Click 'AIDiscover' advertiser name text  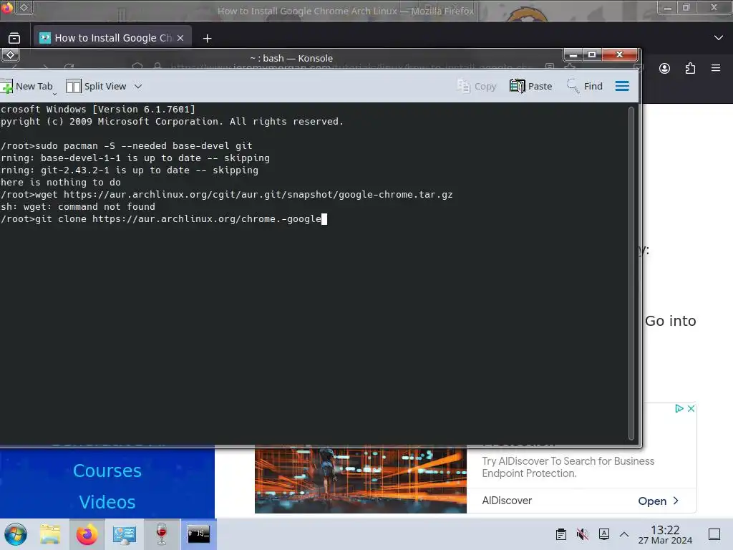507,501
